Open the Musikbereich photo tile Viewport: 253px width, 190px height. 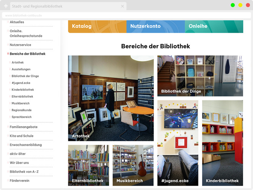pos(133,165)
